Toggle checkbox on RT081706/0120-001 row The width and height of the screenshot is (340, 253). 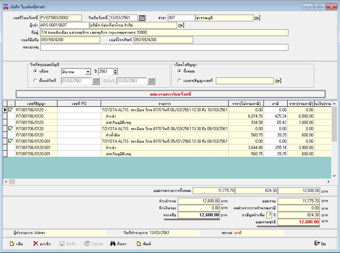pos(10,141)
